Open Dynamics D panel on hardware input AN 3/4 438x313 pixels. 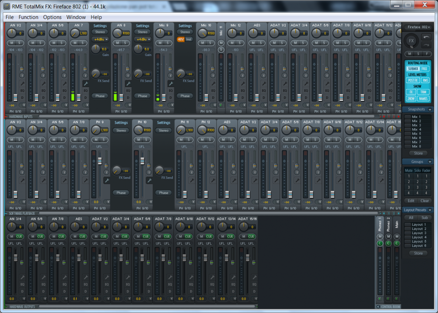(43, 98)
